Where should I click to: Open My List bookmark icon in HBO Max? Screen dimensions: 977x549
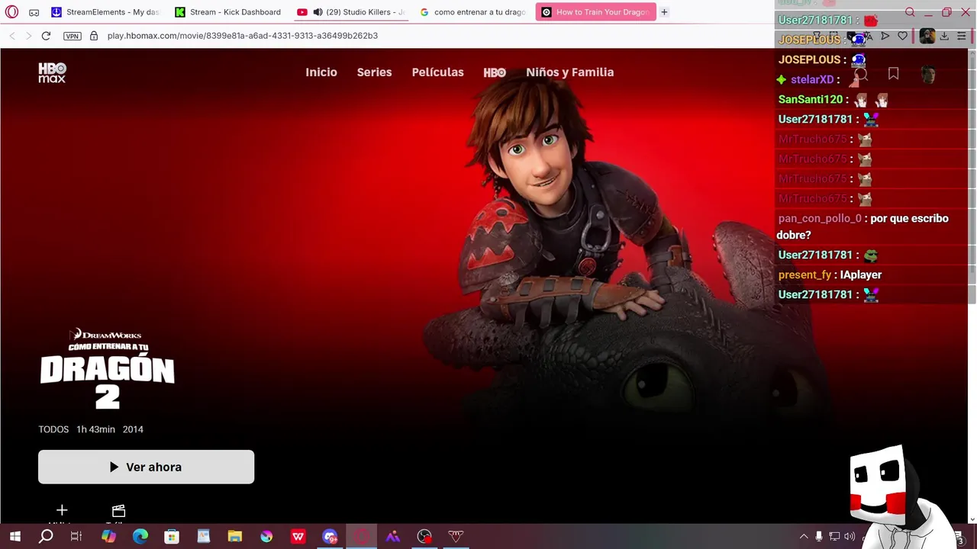(x=893, y=74)
